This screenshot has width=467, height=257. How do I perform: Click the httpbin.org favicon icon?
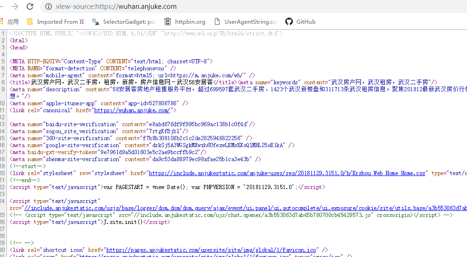168,22
